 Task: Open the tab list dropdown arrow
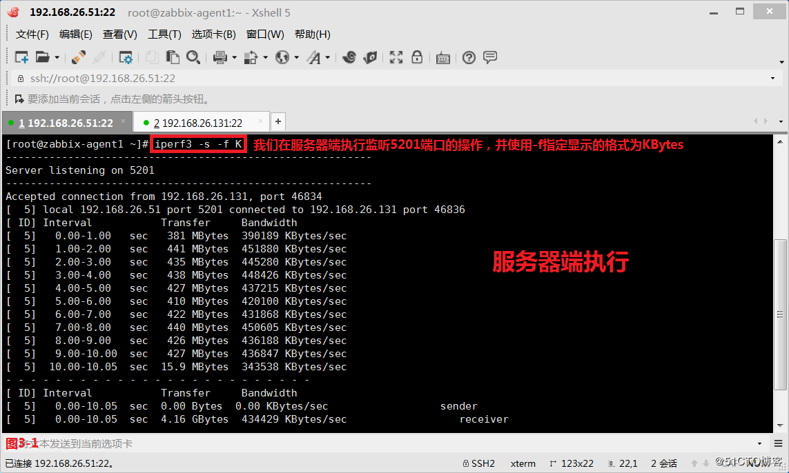pos(781,121)
